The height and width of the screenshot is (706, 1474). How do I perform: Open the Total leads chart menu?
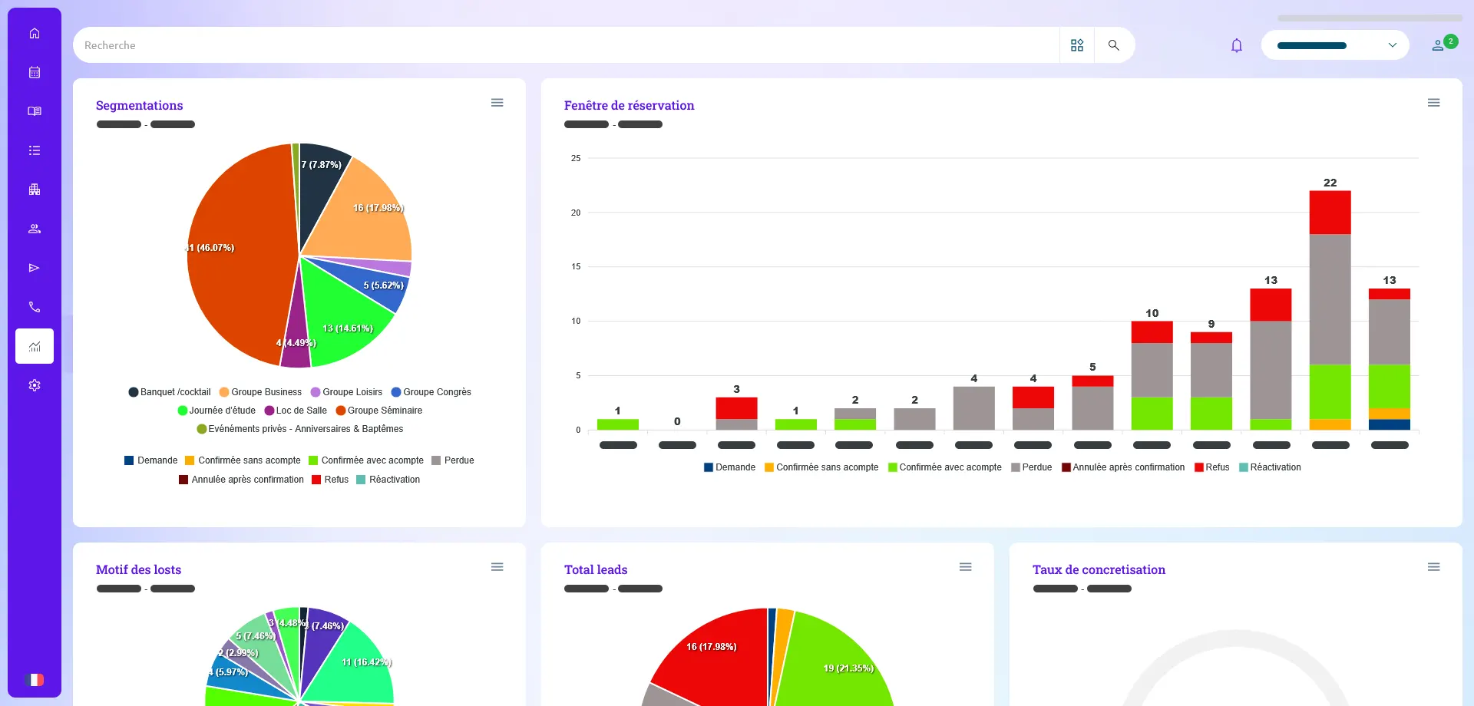coord(965,567)
